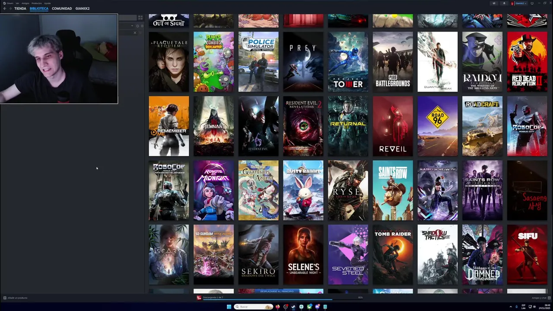The image size is (553, 311).
Task: Open the notifications bell
Action: click(x=504, y=3)
